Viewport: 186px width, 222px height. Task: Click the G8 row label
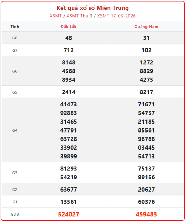(x=15, y=38)
